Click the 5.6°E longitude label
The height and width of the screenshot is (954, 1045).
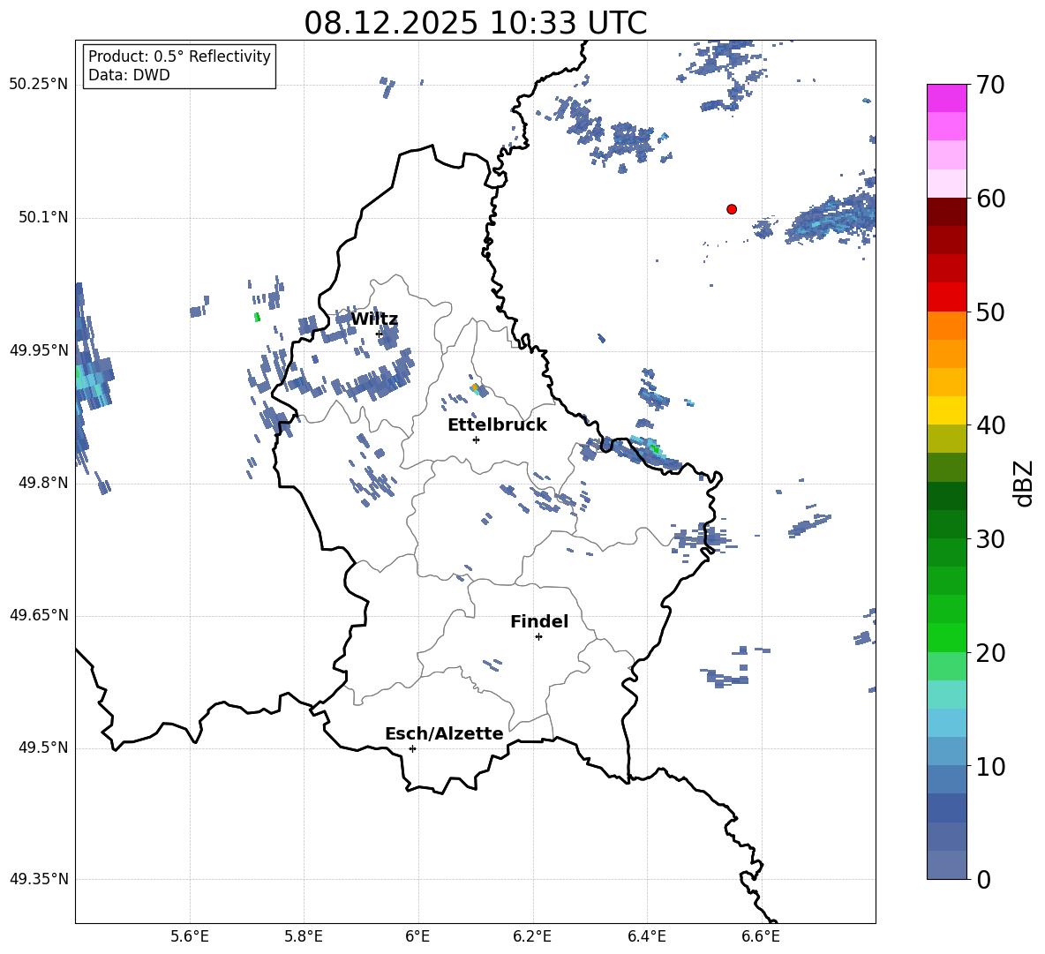[x=190, y=936]
